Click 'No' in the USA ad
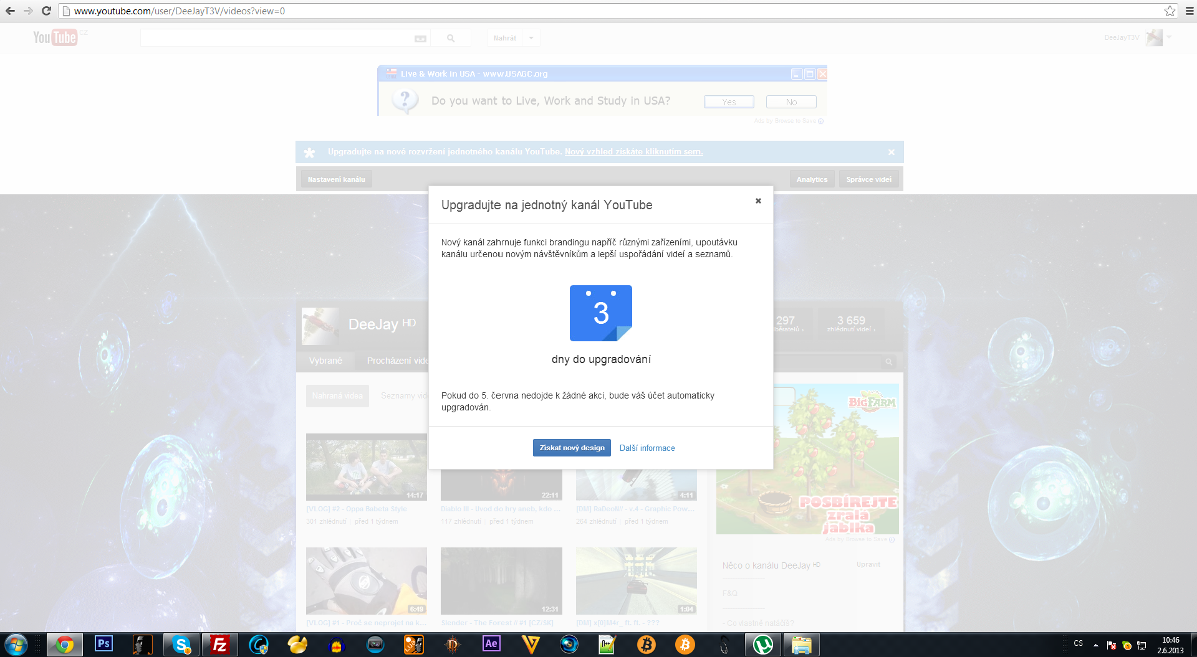 click(791, 102)
